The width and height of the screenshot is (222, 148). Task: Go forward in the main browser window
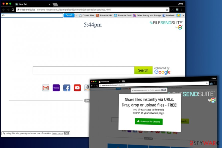pyautogui.click(x=8, y=10)
